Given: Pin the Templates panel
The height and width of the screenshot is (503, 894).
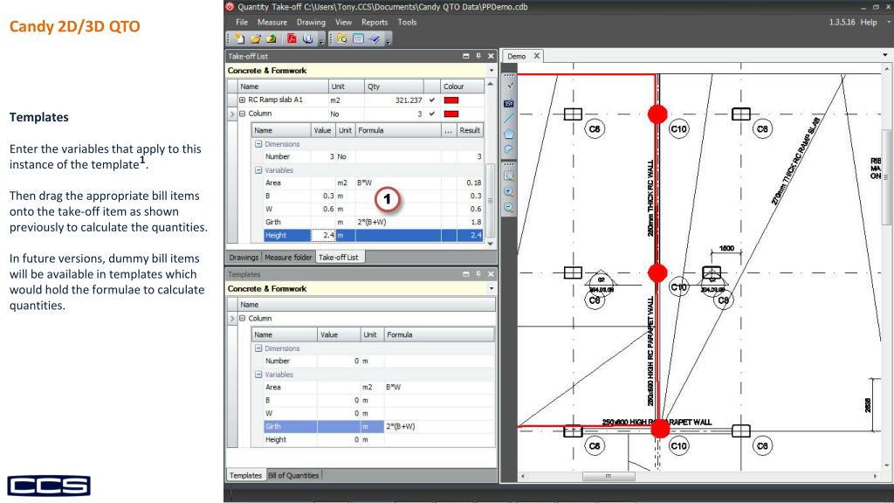Looking at the screenshot, I should tap(478, 274).
